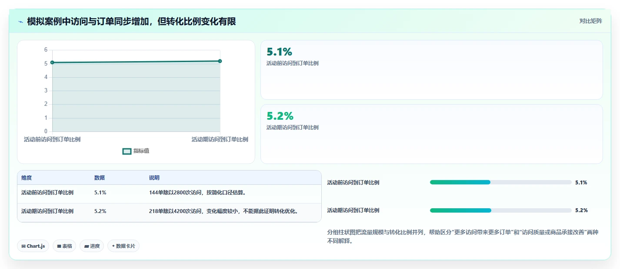This screenshot has width=620, height=269.
Task: Click the 活动期访问到订单比例 card caption
Action: [293, 128]
